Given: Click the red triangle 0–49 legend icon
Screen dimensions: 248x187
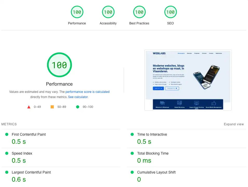Looking at the screenshot, I should pos(29,107).
